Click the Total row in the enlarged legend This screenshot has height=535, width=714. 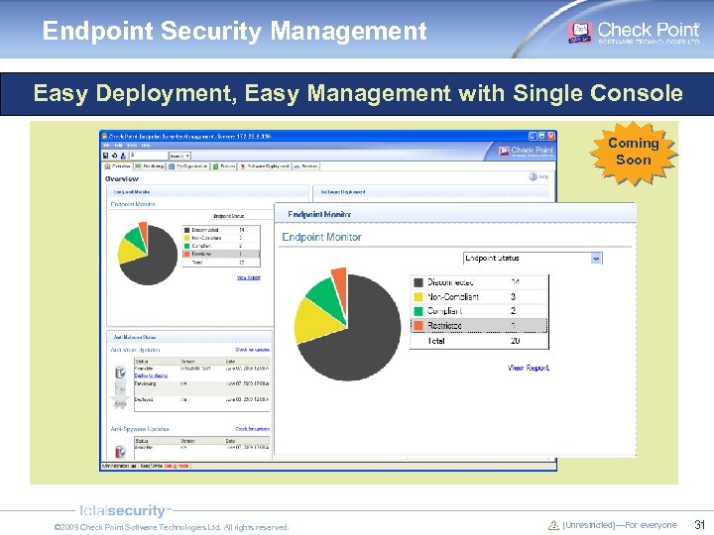click(x=479, y=341)
